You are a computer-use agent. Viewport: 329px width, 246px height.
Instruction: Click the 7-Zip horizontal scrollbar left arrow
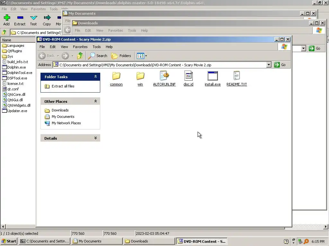point(3,226)
